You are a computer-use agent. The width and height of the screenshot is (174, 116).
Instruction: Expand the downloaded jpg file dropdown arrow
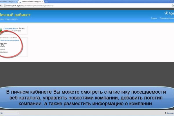pos(18,113)
